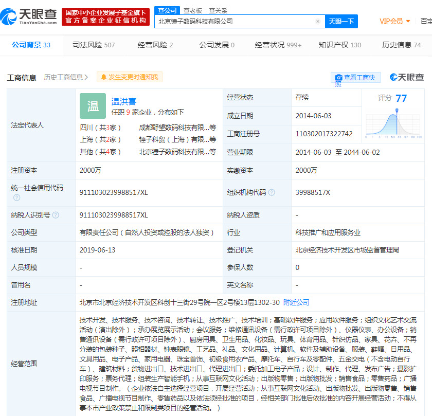The width and height of the screenshot is (432, 416).
Task: Click the score distribution chart
Action: [x=393, y=123]
